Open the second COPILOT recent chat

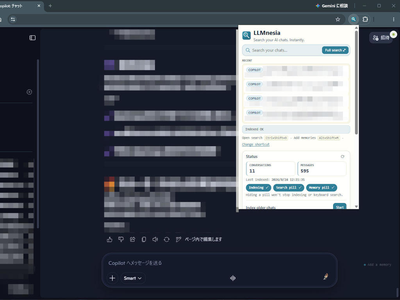(x=296, y=86)
